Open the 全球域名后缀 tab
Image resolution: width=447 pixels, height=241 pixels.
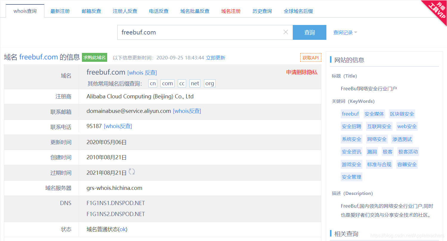[x=298, y=11]
